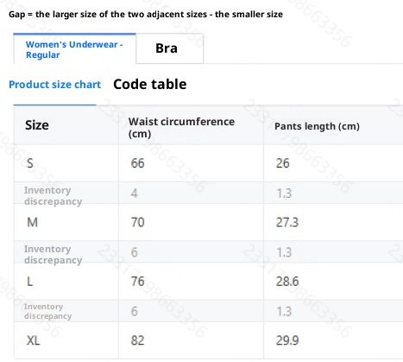Click waist value 66 for size S
Image resolution: width=403 pixels, height=362 pixels.
coord(137,163)
